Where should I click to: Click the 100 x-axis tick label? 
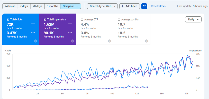tap(112, 94)
